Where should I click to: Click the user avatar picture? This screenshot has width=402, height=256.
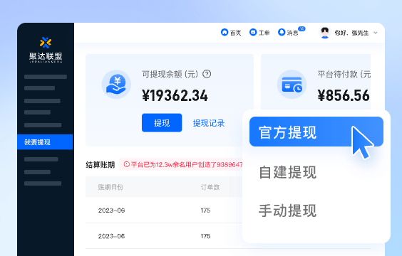click(x=325, y=33)
